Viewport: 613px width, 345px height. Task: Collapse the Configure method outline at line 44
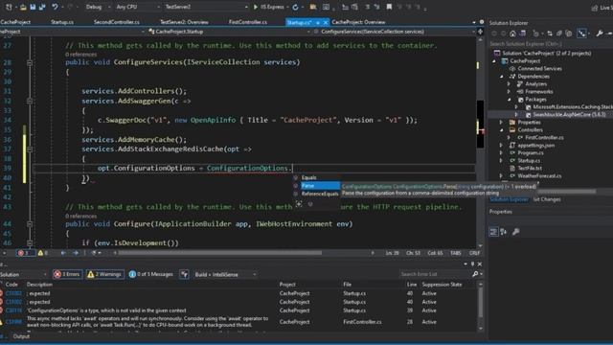(x=30, y=224)
